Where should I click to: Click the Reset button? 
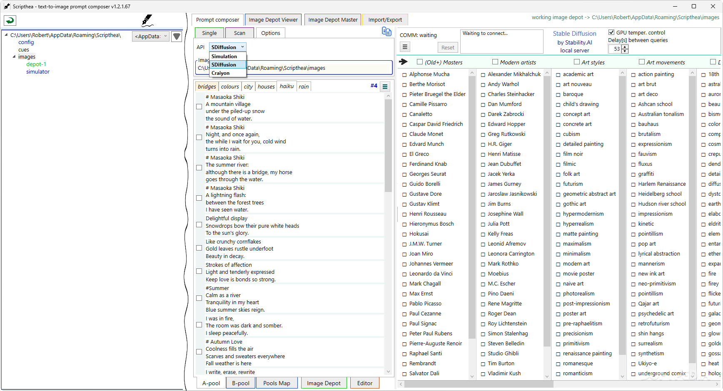[448, 47]
